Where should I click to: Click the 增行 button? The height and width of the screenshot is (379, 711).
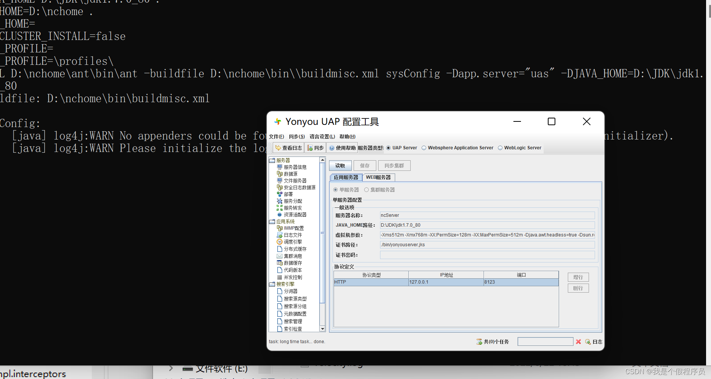578,277
